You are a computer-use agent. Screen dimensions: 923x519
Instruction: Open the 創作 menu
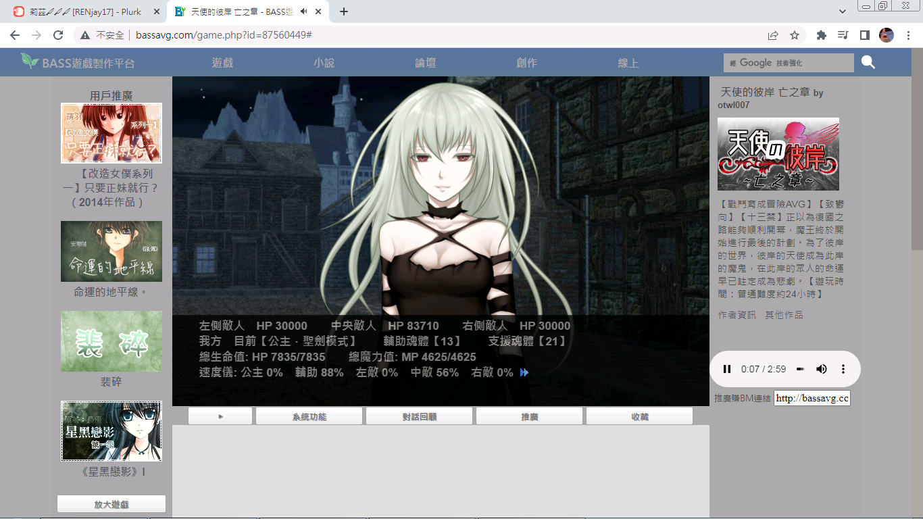(x=526, y=63)
